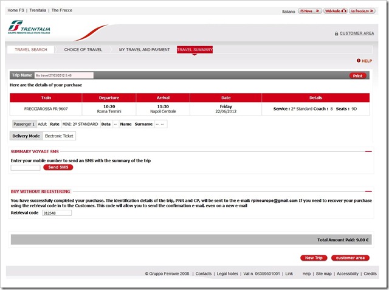Select the Travel Summary step
The width and height of the screenshot is (389, 290).
tap(194, 50)
